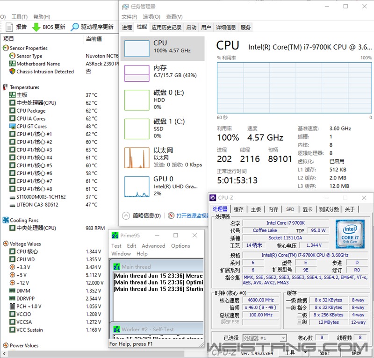This screenshot has width=374, height=358.
Task: Click the CPU Package temperature row
Action: tap(60, 111)
